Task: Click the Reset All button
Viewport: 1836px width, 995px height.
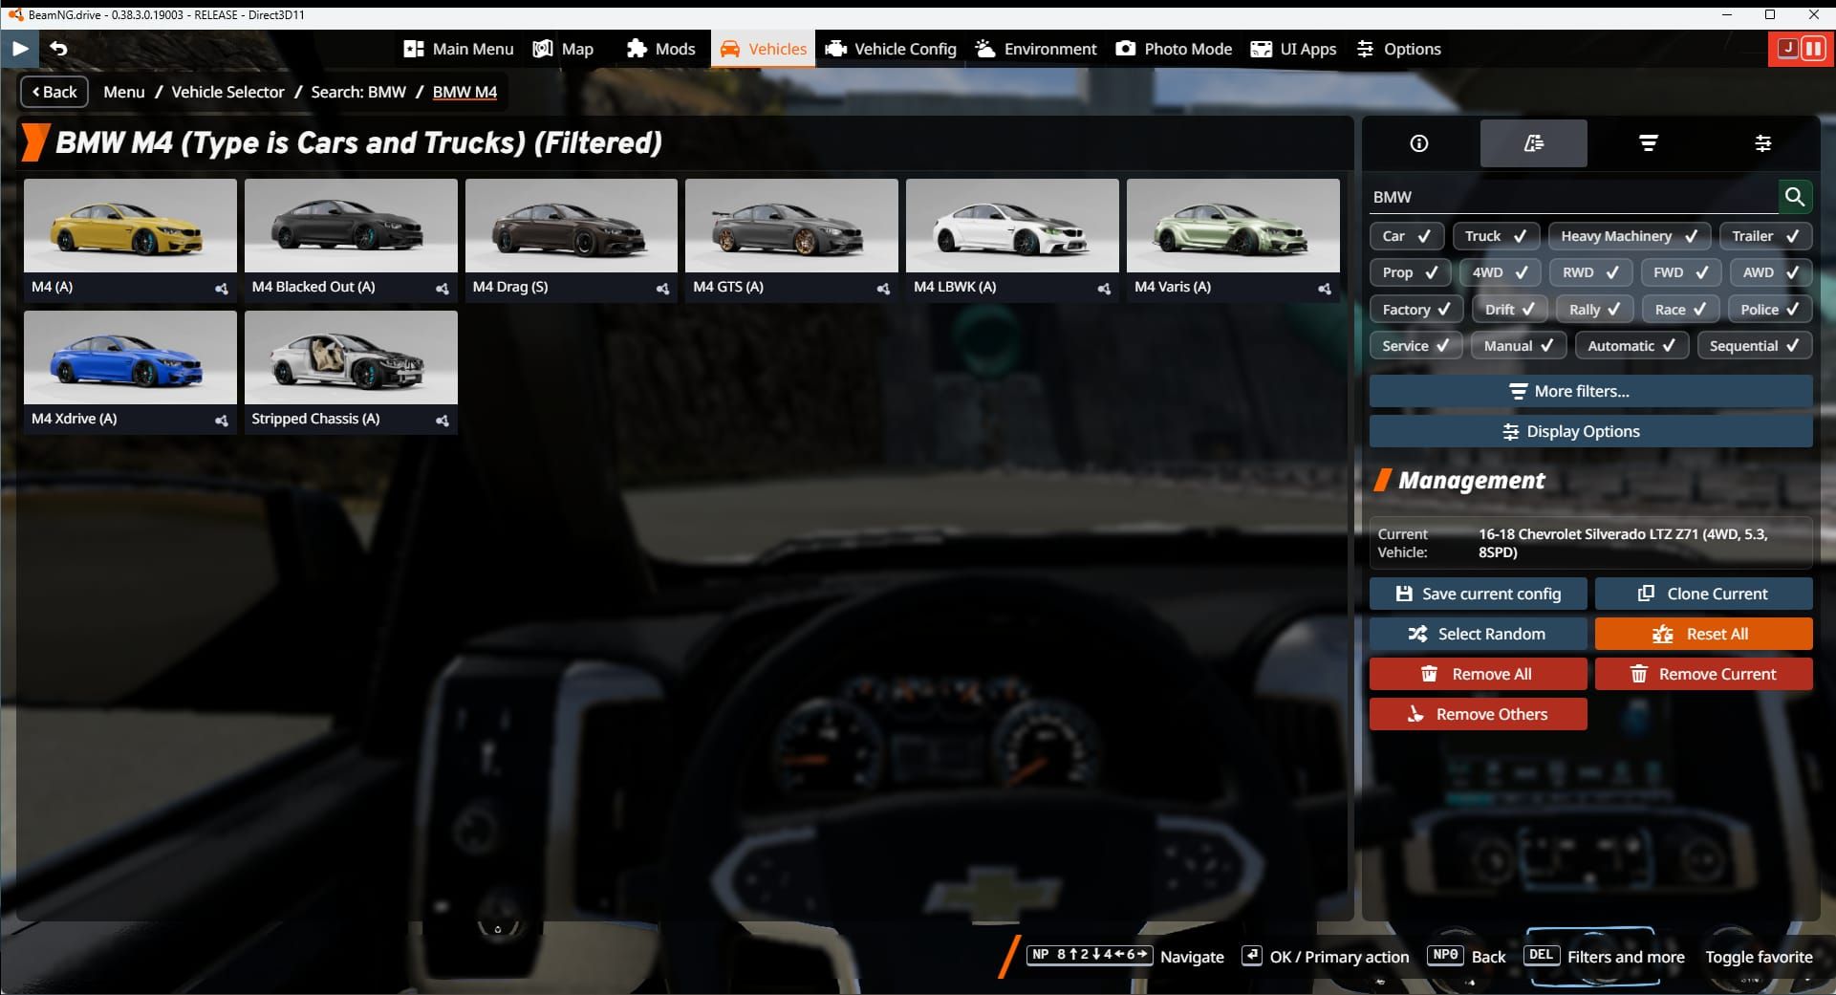Action: [x=1704, y=633]
